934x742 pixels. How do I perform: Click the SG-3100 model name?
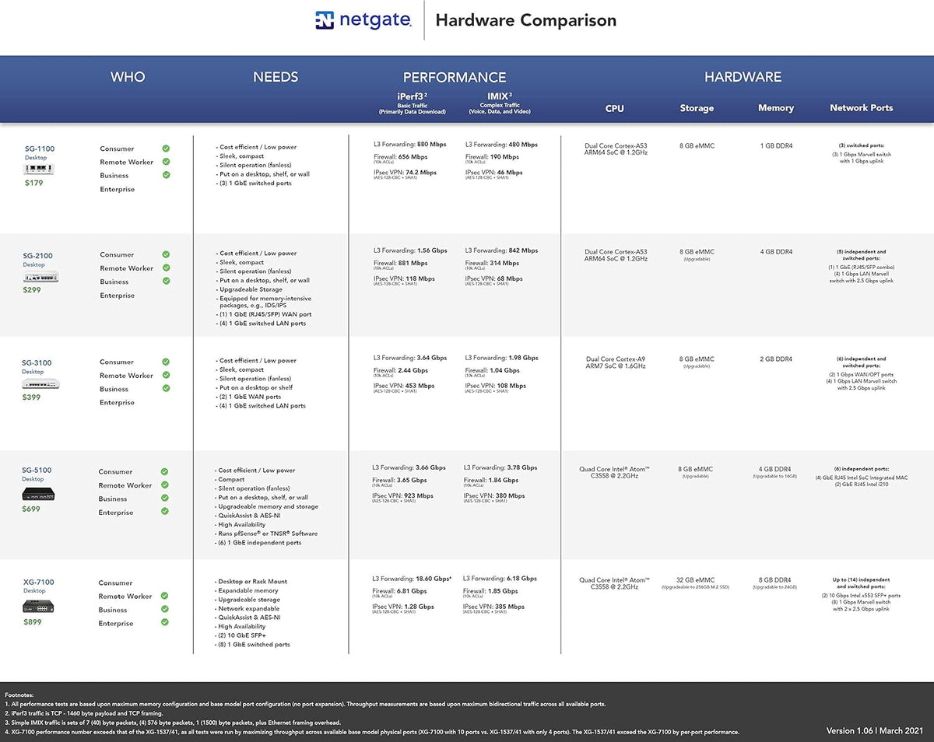tap(37, 362)
